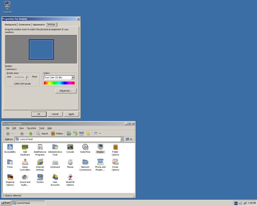Click the Control Panel taskbar button
This screenshot has height=206, width=257.
(28, 203)
